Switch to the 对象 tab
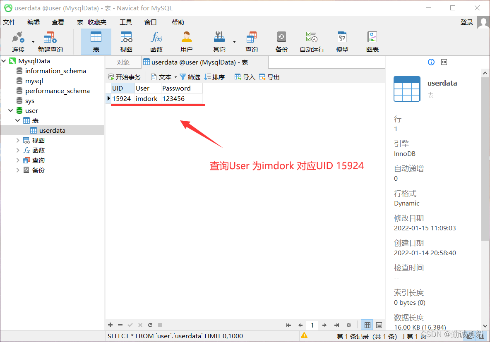 (x=123, y=62)
